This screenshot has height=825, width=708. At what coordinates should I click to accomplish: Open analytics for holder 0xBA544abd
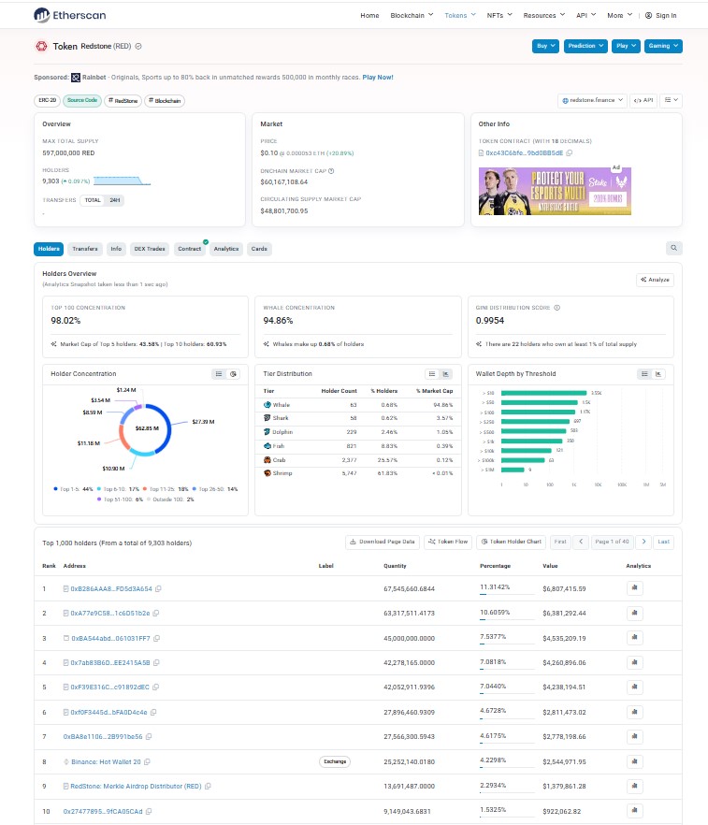(635, 638)
